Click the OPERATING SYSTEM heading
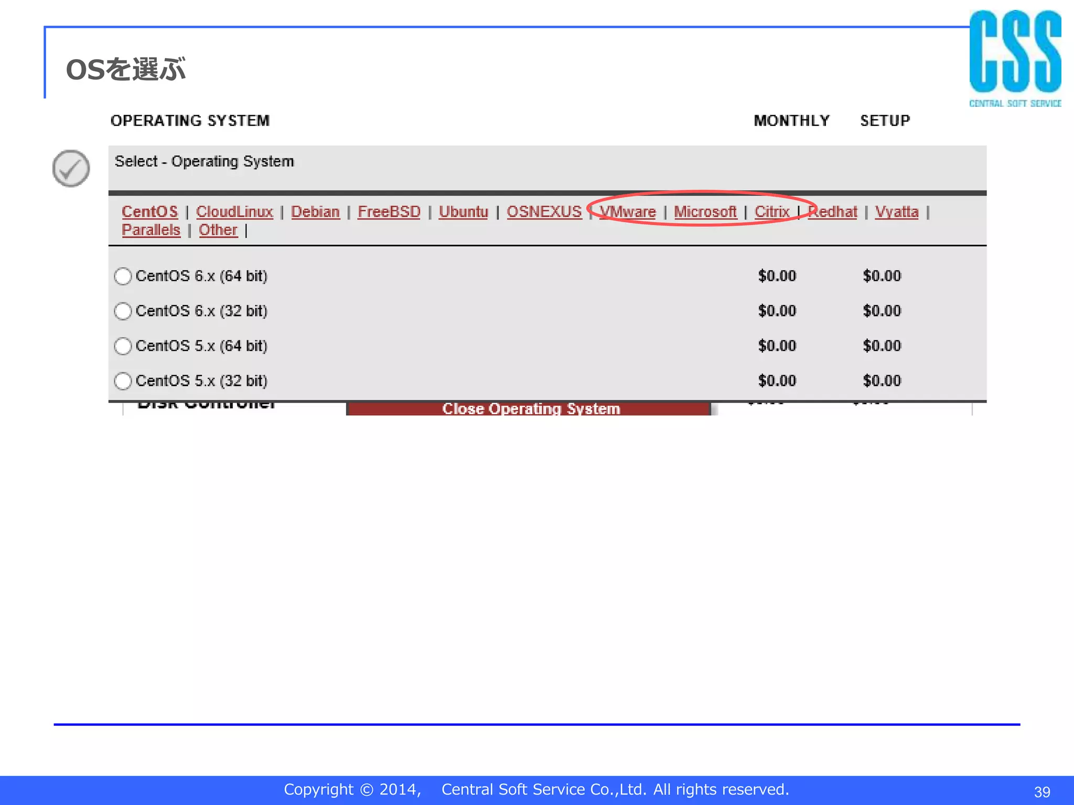Screen dimensions: 1074x805 click(190, 121)
